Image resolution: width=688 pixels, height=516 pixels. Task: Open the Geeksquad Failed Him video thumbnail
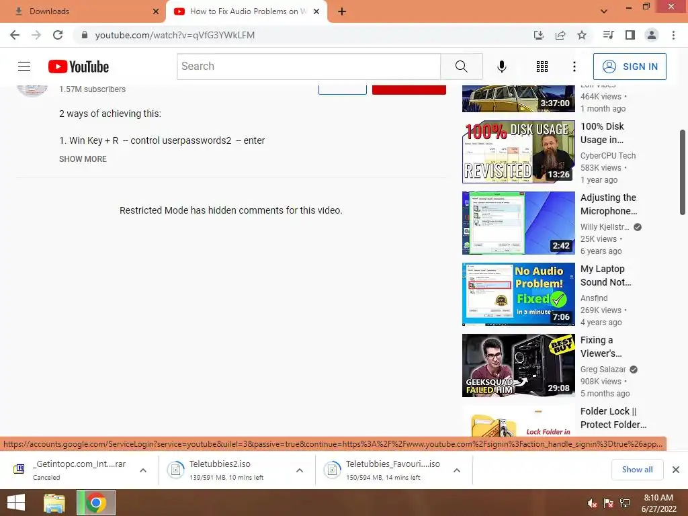tap(518, 365)
